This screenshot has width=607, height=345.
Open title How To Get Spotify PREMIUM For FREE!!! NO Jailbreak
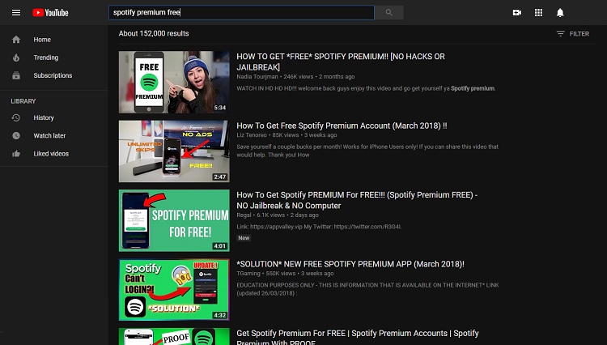(357, 200)
